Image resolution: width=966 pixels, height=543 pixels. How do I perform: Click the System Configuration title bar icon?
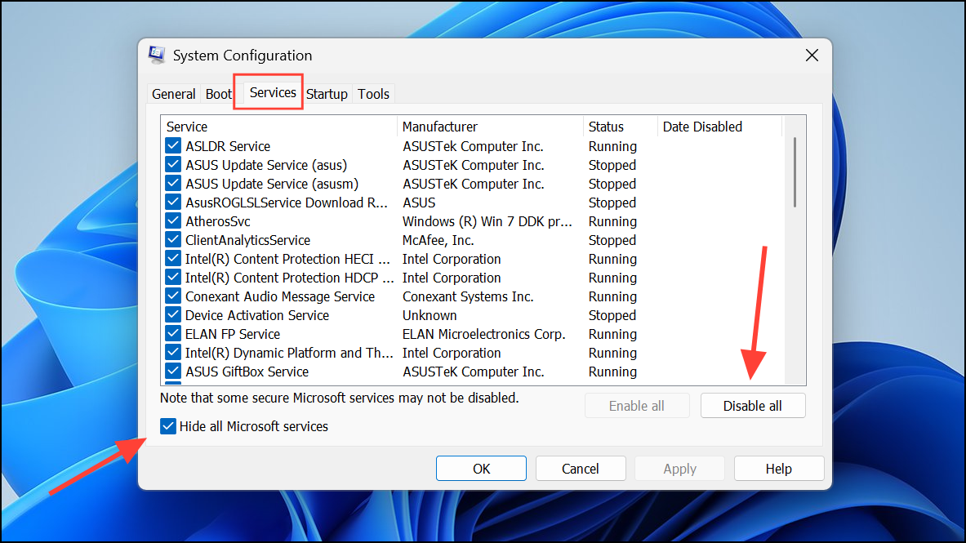point(157,55)
